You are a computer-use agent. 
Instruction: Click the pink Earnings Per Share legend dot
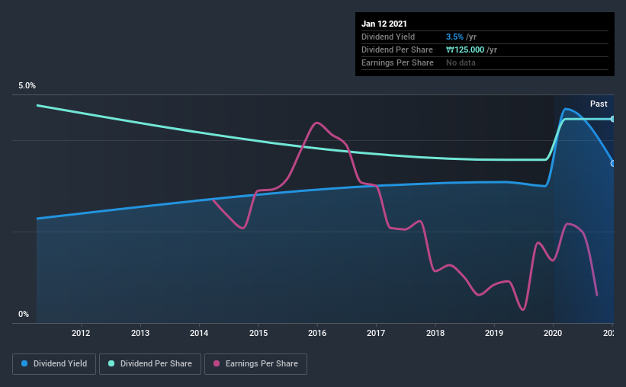click(217, 363)
